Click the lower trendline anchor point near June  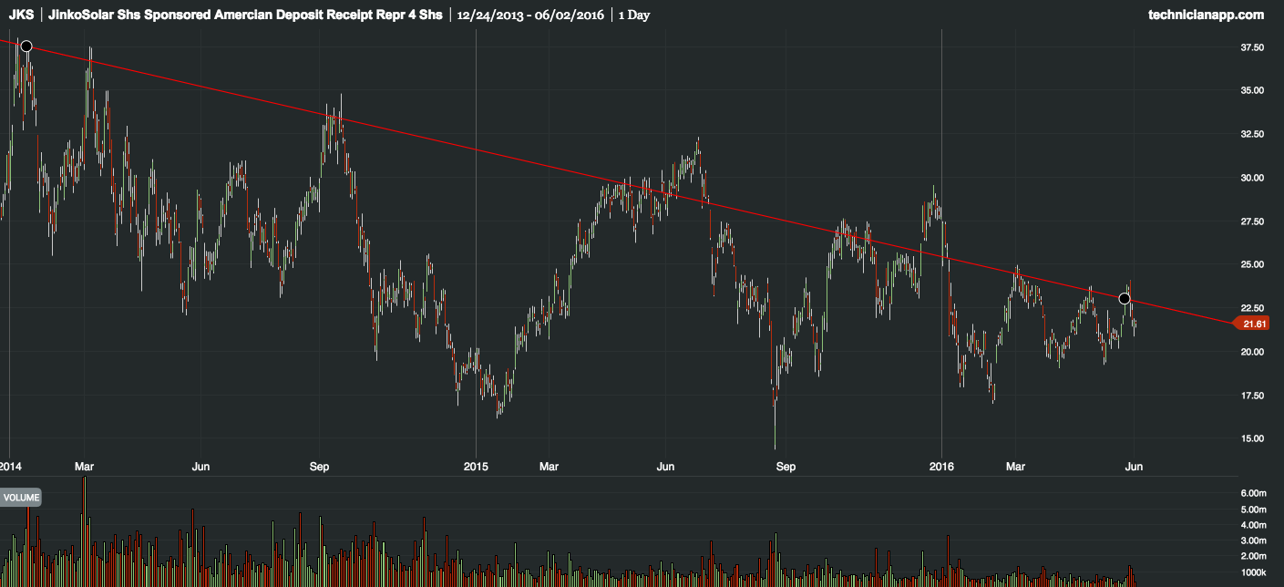tap(1125, 298)
